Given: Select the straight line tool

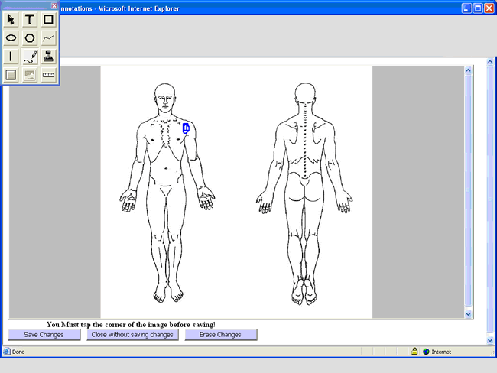Looking at the screenshot, I should tap(11, 56).
